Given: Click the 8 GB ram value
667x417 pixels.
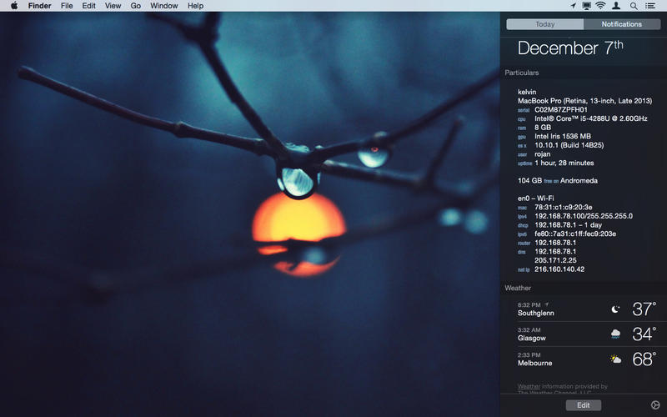Looking at the screenshot, I should pyautogui.click(x=543, y=128).
